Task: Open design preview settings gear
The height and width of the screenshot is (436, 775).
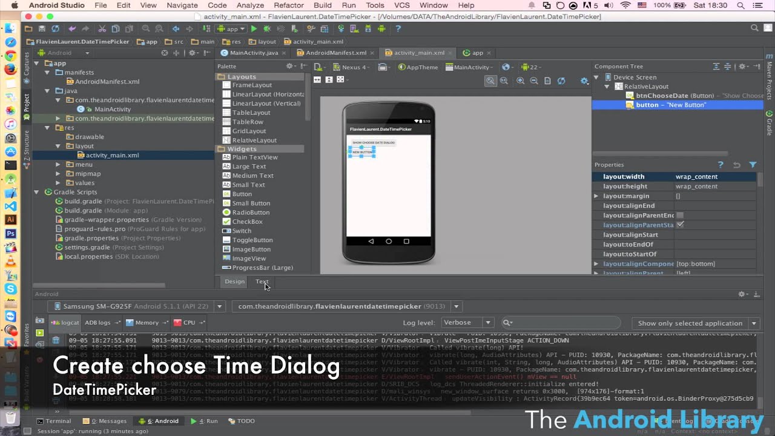Action: 584,81
